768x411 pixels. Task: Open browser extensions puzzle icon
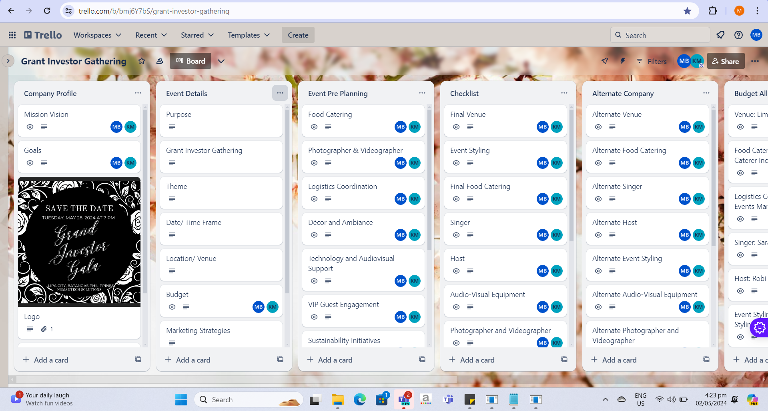pos(713,11)
